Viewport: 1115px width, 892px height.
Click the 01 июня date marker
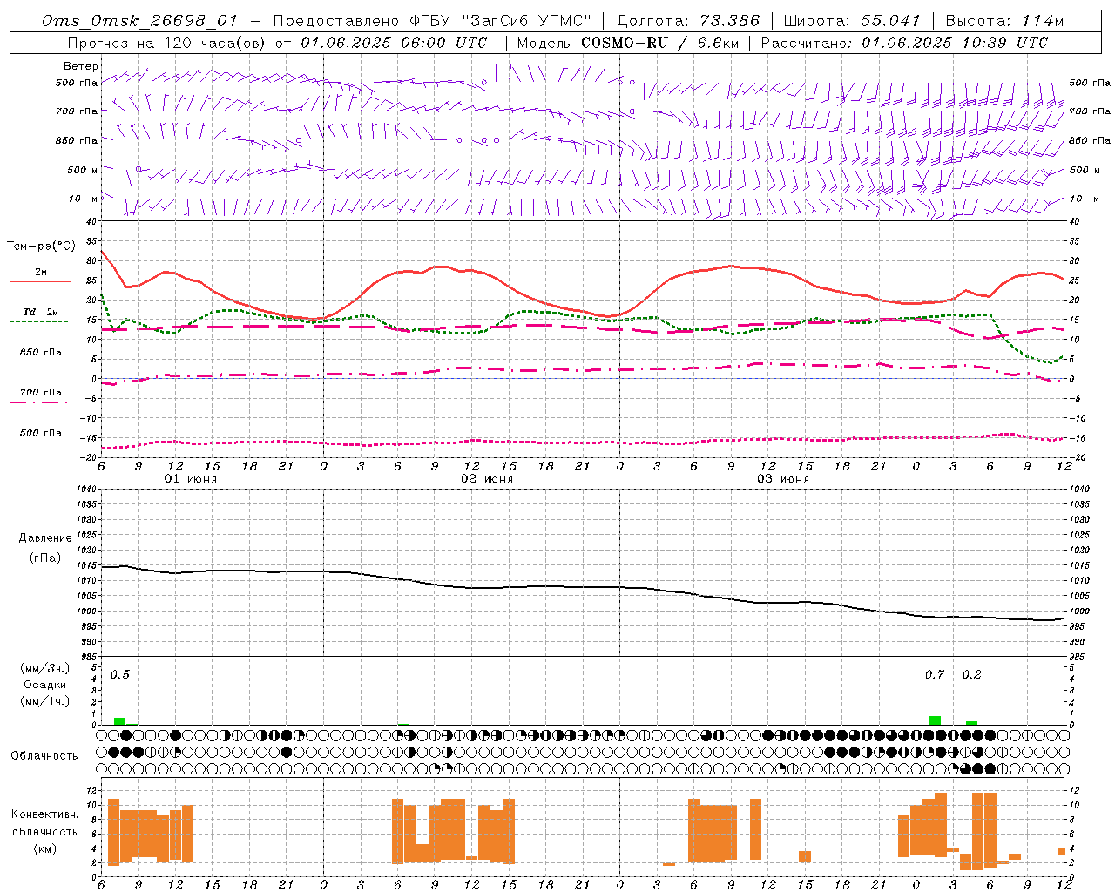coord(191,479)
